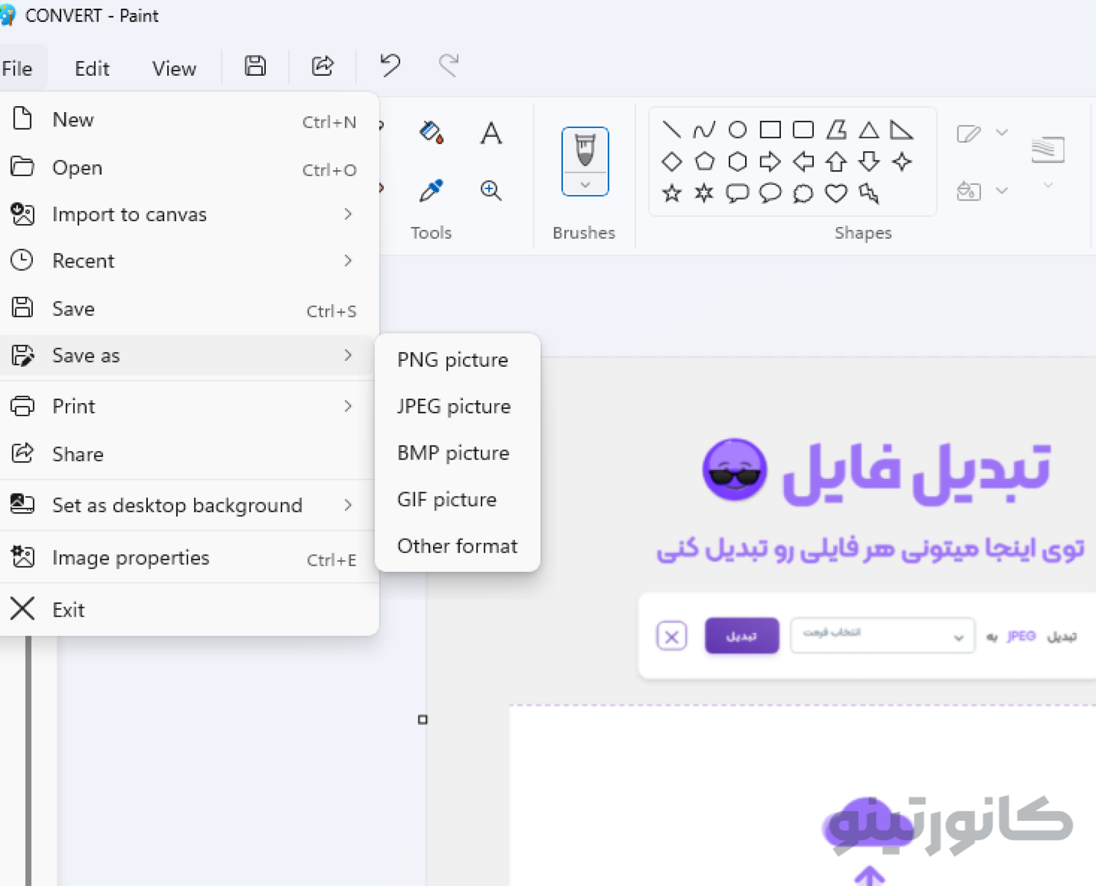Image resolution: width=1096 pixels, height=886 pixels.
Task: Select the Fill bucket tool
Action: click(432, 133)
